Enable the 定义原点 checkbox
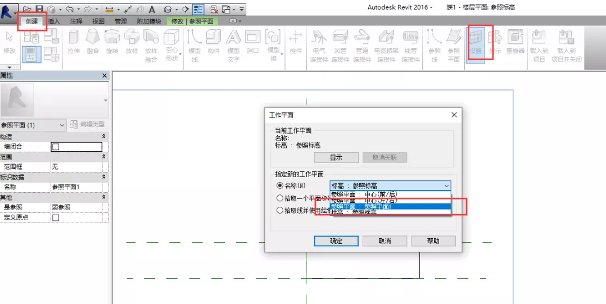This screenshot has height=304, width=606. pyautogui.click(x=55, y=217)
